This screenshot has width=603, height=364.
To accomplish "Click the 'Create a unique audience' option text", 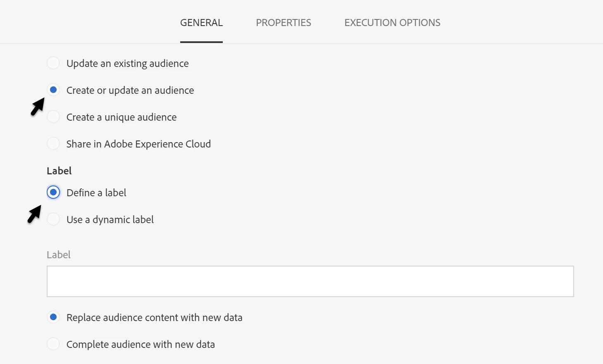I will (x=122, y=117).
